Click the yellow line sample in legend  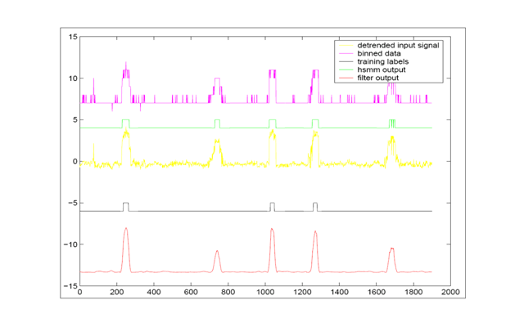coord(346,46)
